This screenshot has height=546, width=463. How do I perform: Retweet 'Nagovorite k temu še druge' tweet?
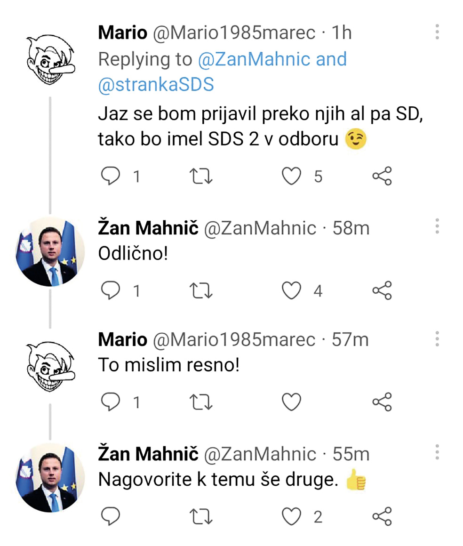tap(201, 517)
